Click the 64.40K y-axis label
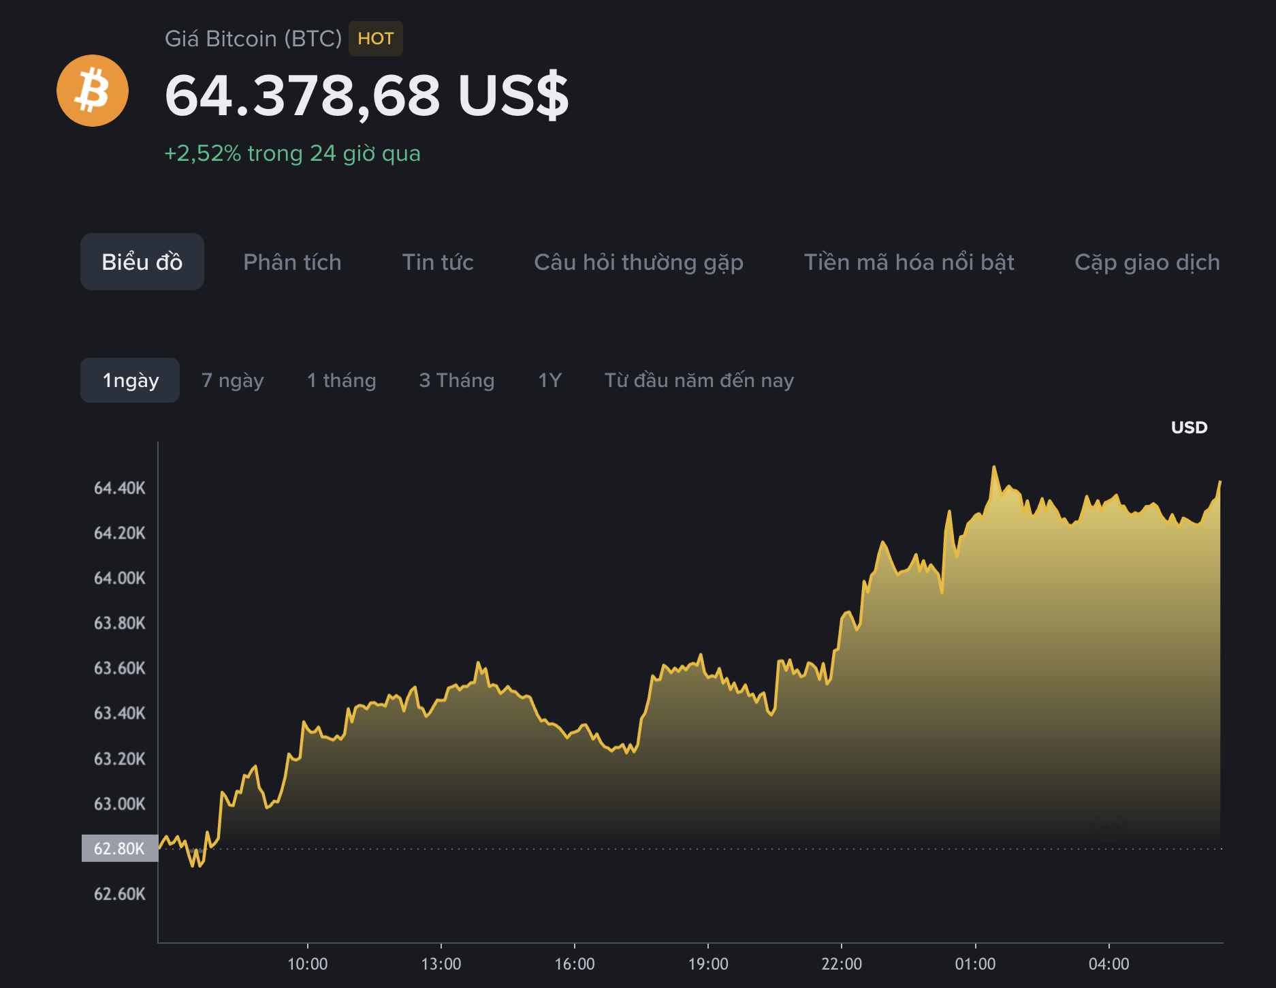This screenshot has height=988, width=1276. [x=120, y=488]
